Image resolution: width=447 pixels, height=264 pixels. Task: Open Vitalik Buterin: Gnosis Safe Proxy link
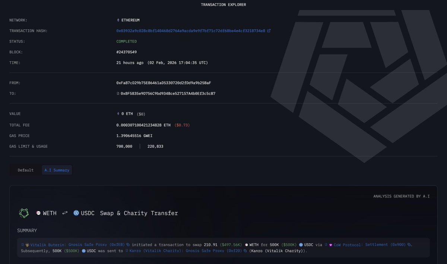pyautogui.click(x=77, y=245)
